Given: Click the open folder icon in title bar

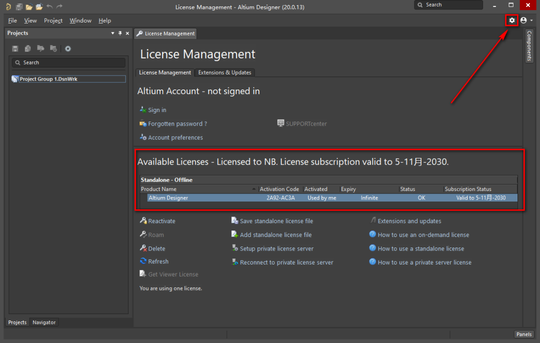Looking at the screenshot, I should point(29,6).
